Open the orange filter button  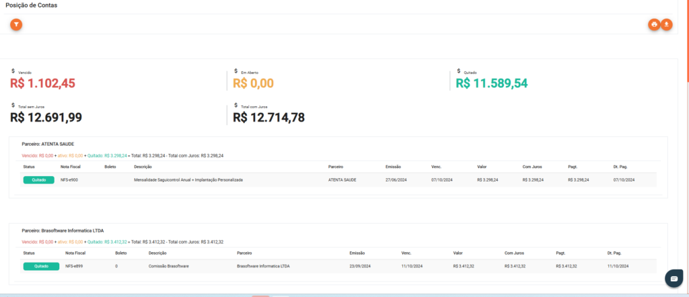coord(16,24)
